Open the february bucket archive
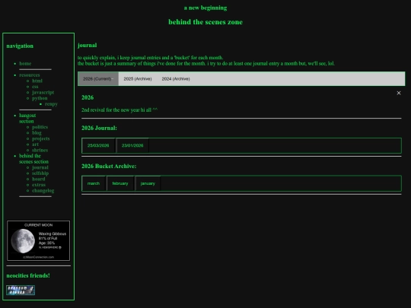 (120, 183)
